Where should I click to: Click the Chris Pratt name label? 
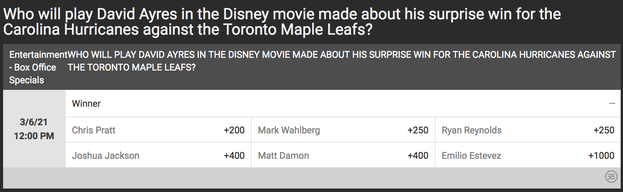(x=94, y=130)
